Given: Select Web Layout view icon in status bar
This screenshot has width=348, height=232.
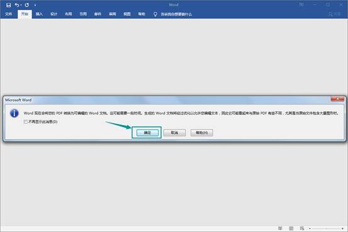Looking at the screenshot, I should click(302, 228).
